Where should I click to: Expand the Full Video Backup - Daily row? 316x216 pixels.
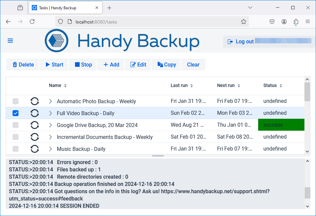(x=50, y=113)
